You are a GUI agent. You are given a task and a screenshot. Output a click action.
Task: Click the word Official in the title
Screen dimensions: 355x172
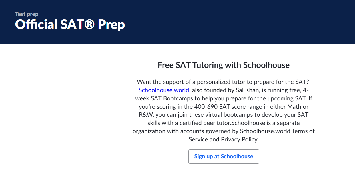tap(36, 25)
